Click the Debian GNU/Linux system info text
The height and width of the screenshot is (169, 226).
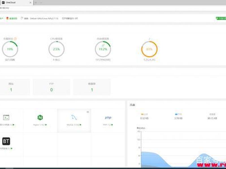tap(44, 18)
